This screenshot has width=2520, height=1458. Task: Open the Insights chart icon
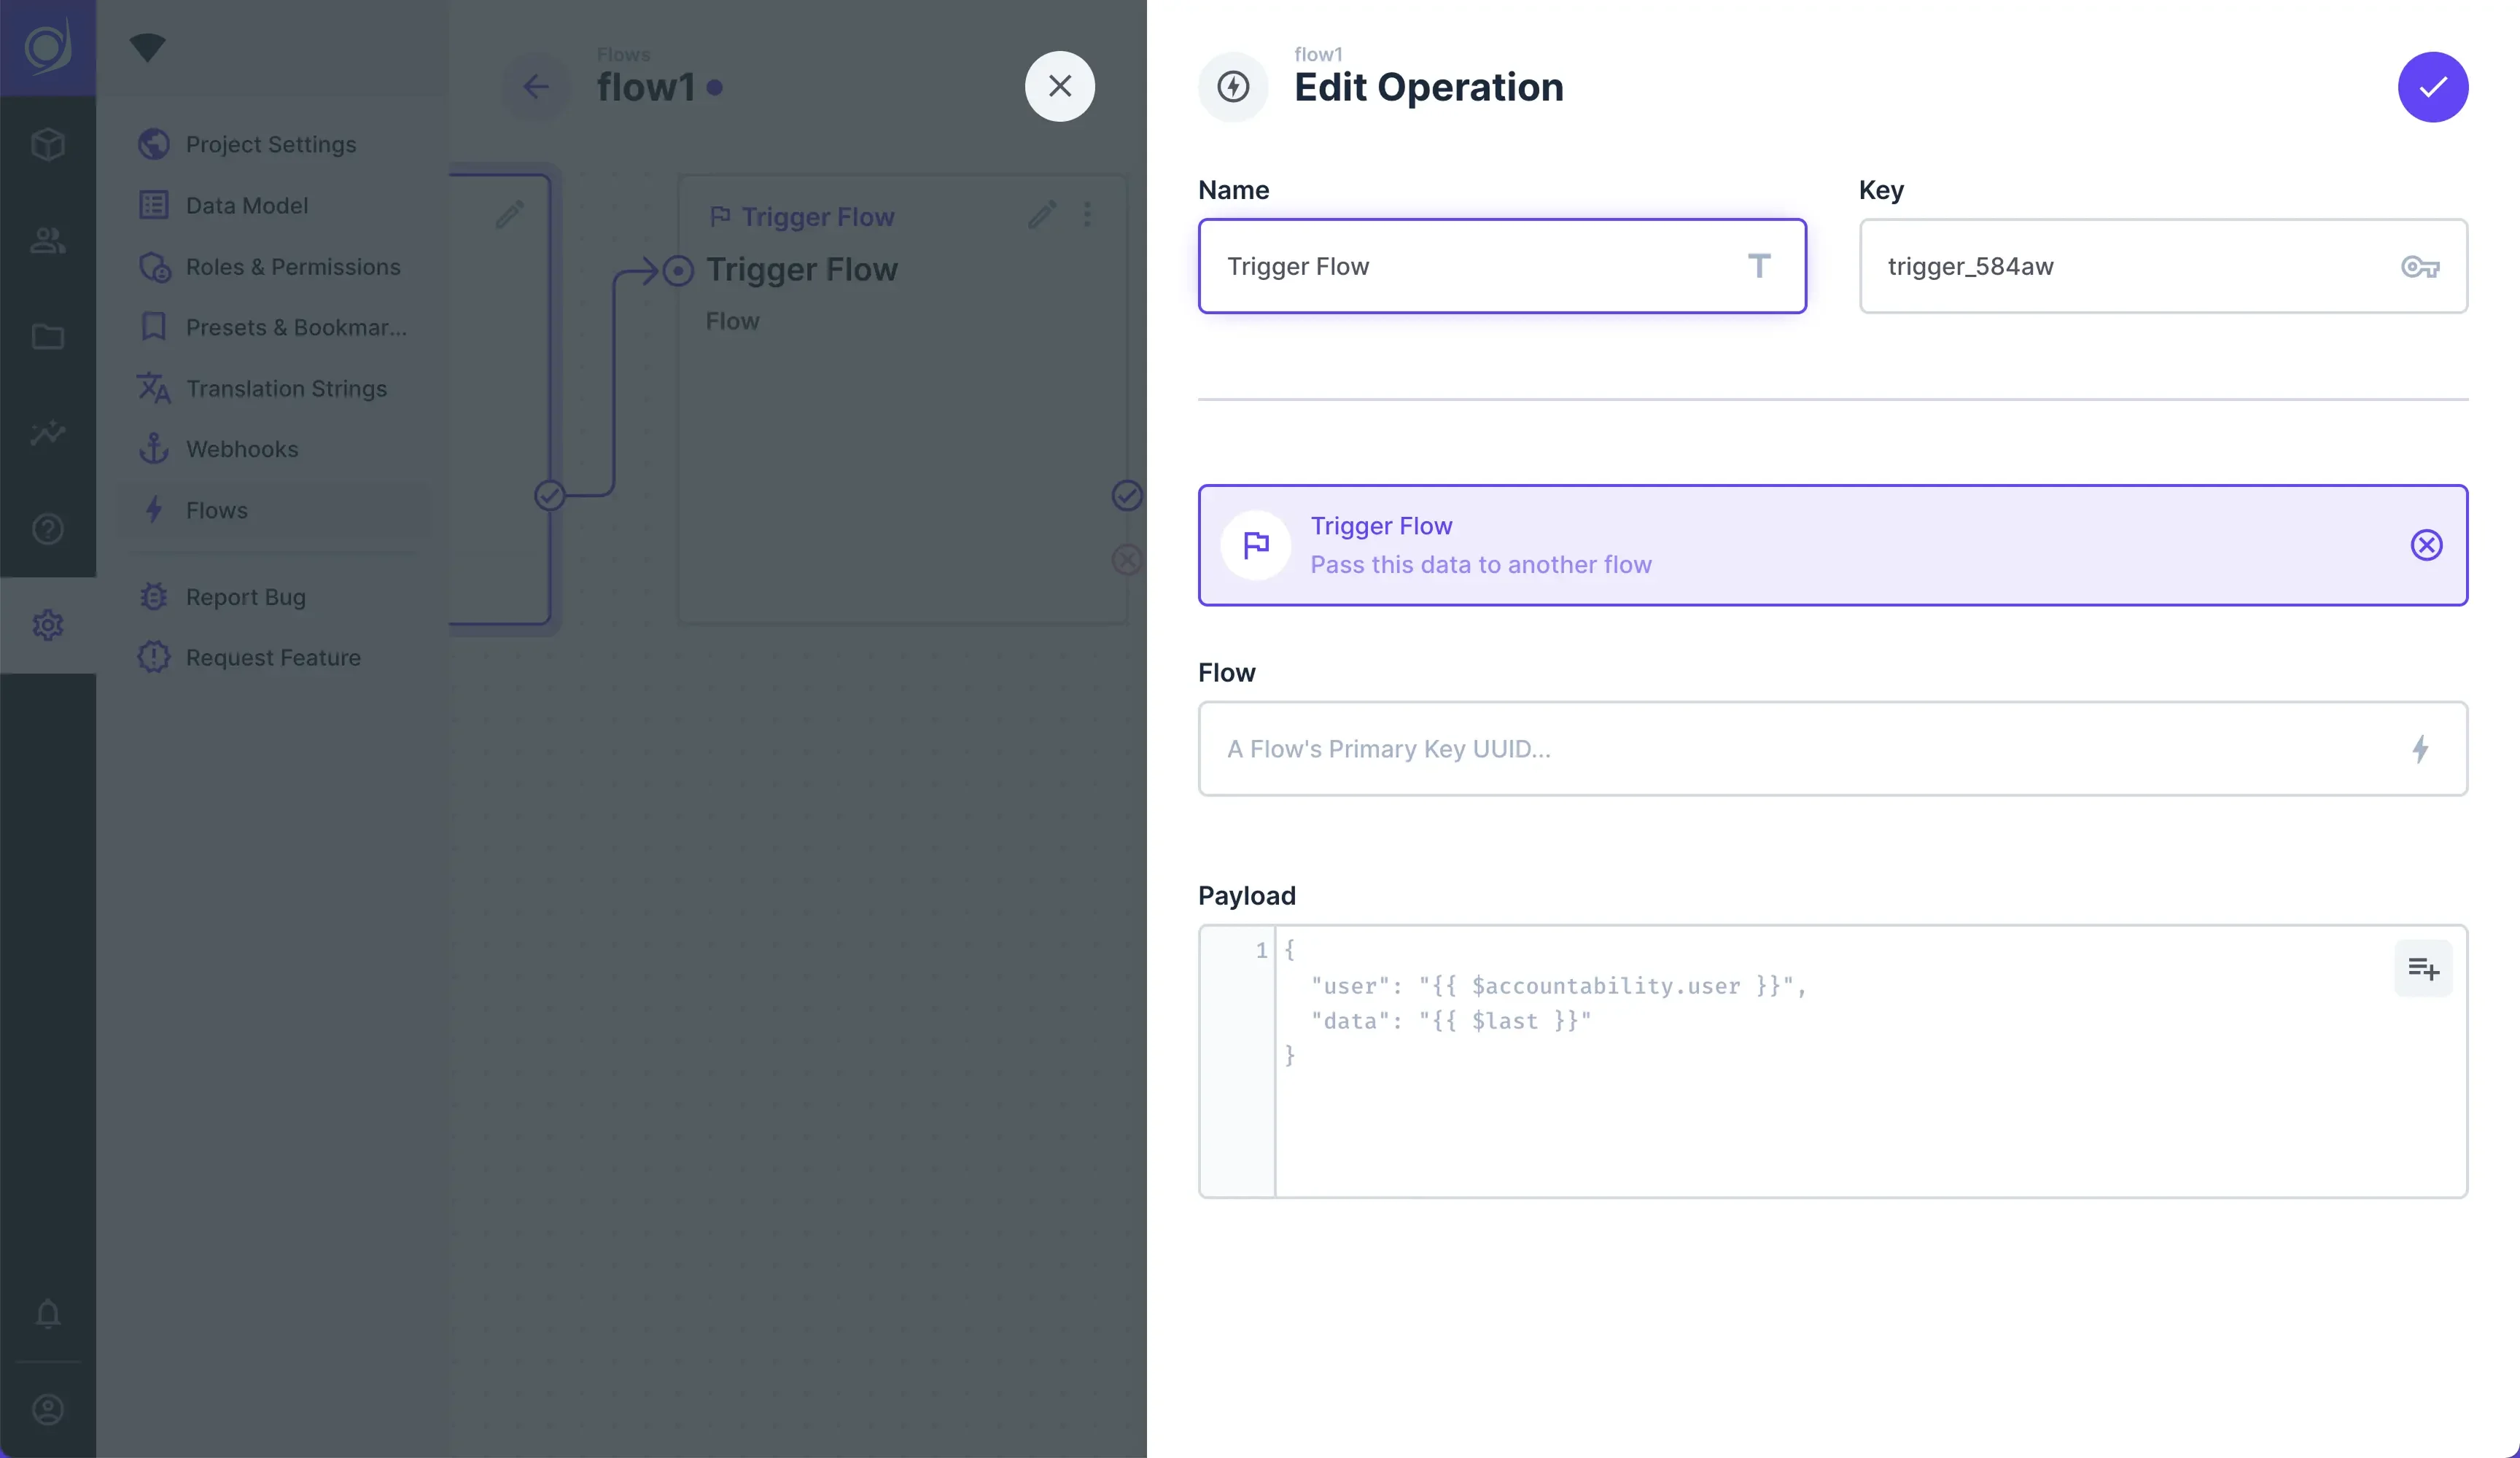pyautogui.click(x=48, y=433)
